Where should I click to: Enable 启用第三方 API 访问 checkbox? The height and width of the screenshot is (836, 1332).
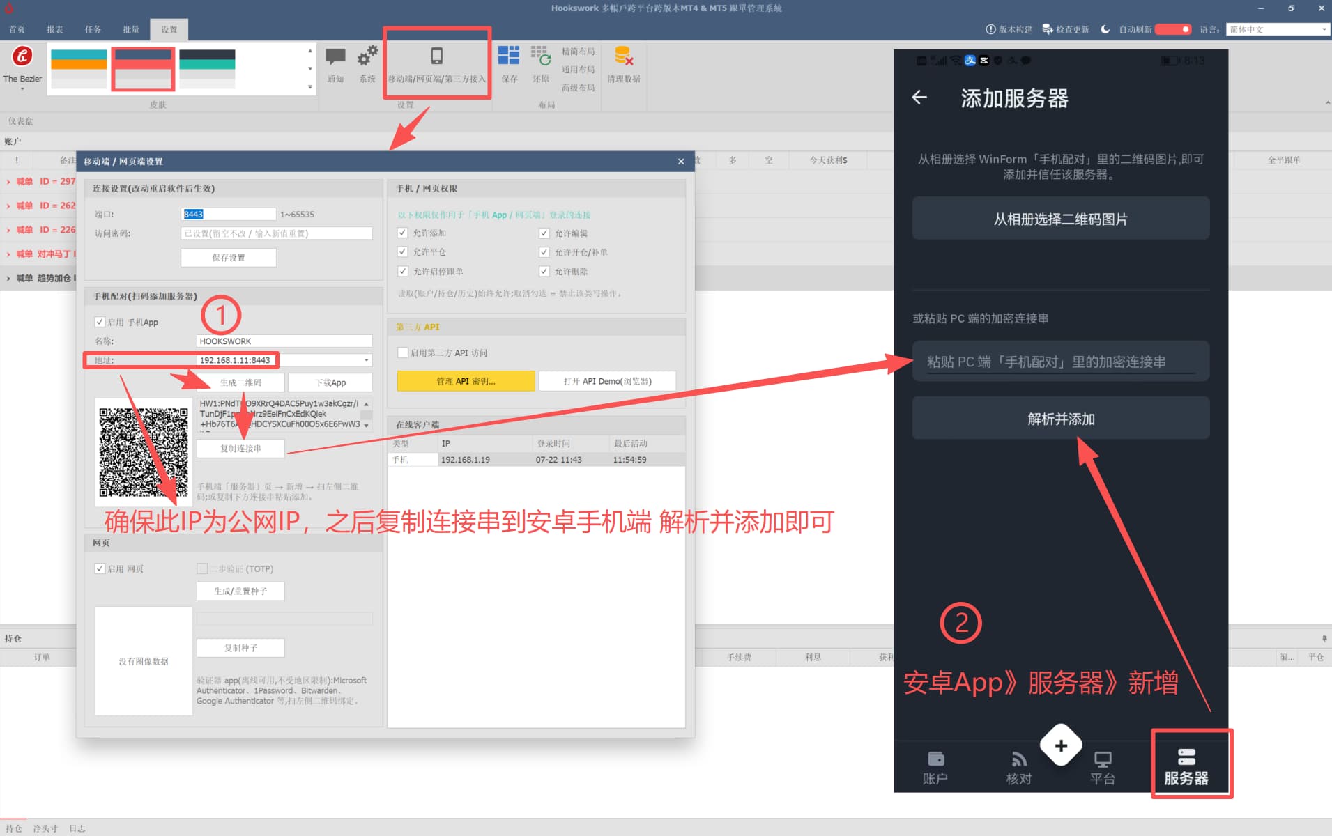pyautogui.click(x=402, y=353)
